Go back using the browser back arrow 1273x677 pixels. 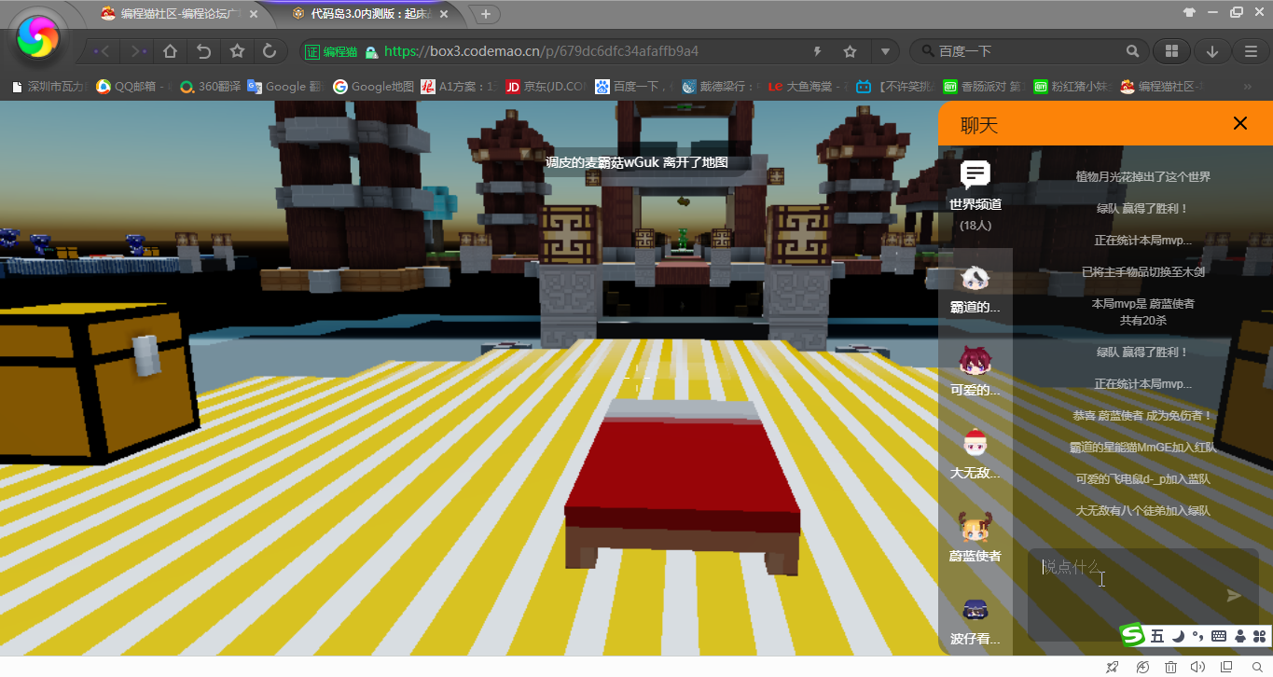(103, 51)
